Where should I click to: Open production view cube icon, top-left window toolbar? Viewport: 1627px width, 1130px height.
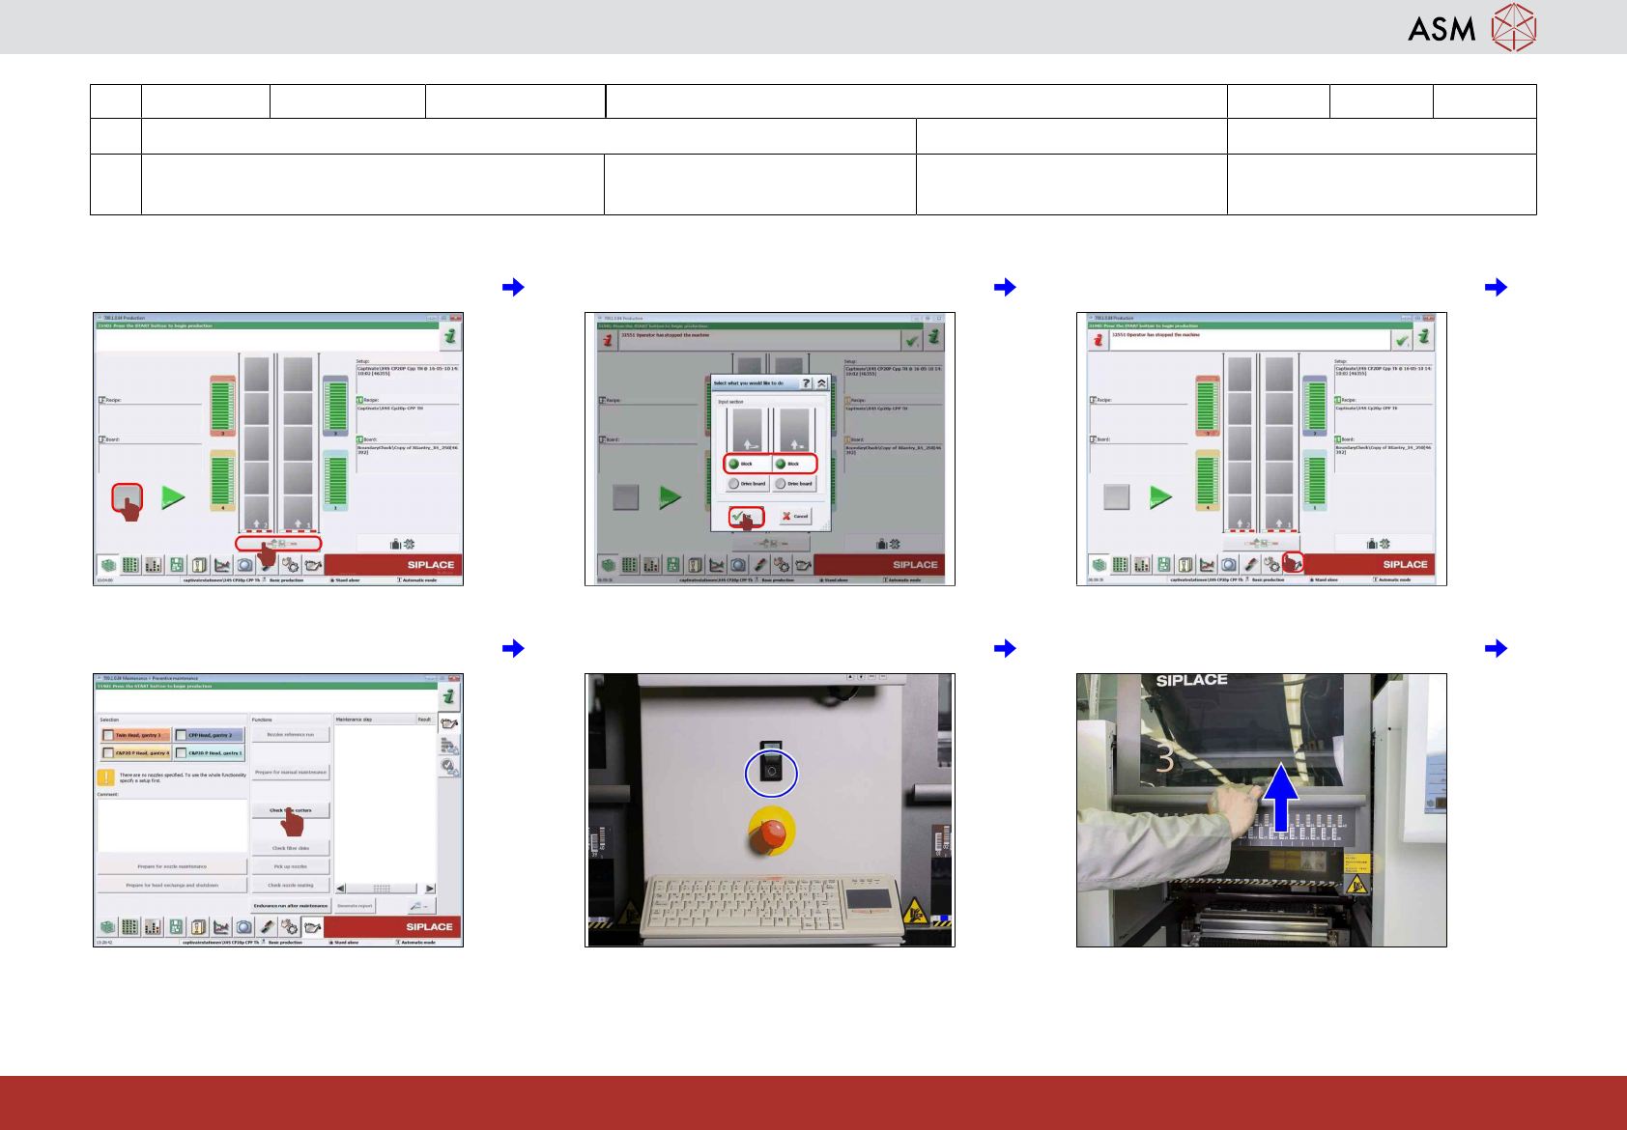108,565
